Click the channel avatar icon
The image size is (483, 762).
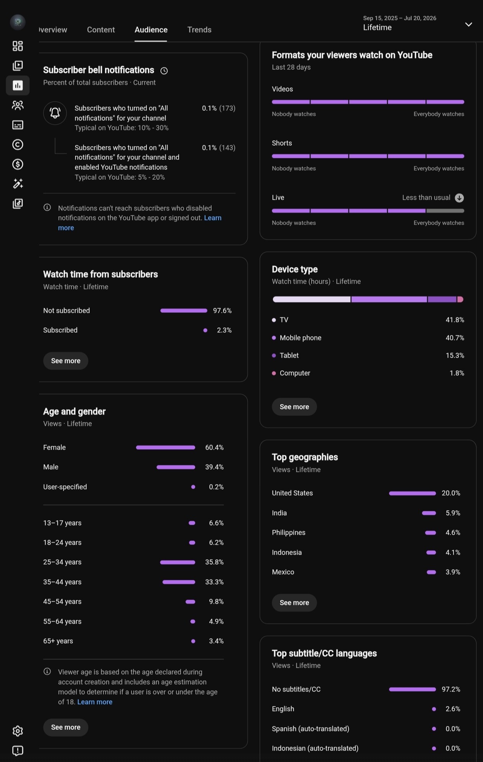point(18,22)
